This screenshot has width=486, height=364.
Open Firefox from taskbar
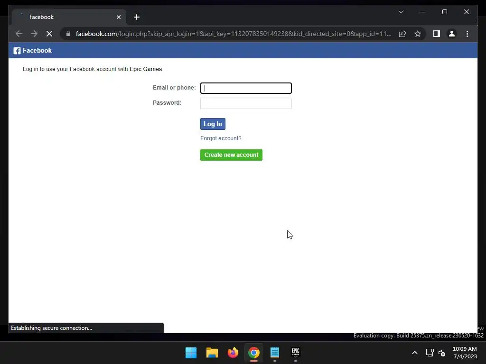coord(233,353)
